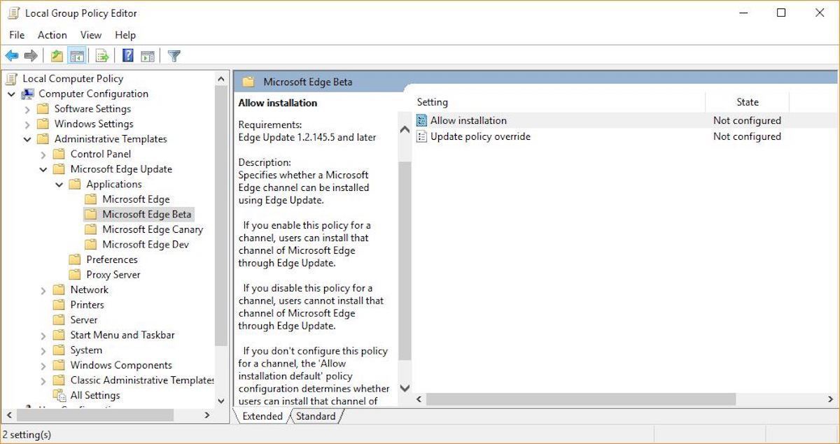Collapse the Computer Configuration node
Screen dimensions: 840x444
(x=12, y=94)
